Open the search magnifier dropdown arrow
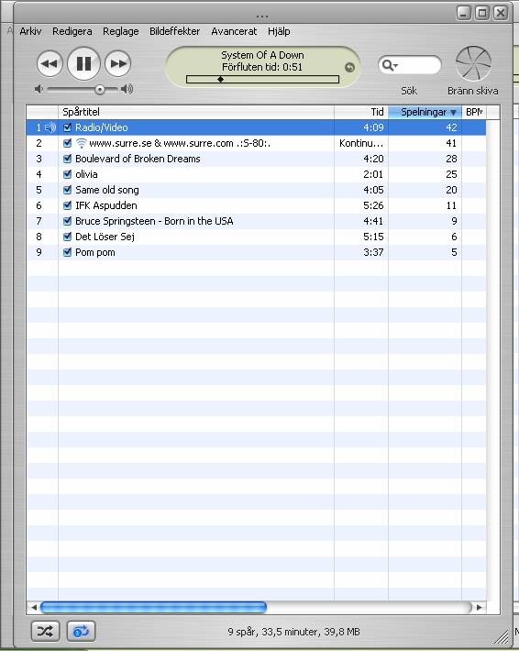 (396, 66)
